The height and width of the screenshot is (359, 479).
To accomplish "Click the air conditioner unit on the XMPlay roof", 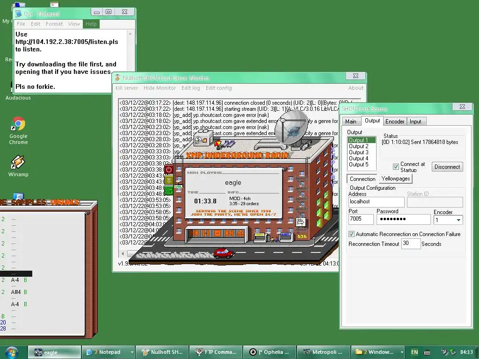I will (x=203, y=139).
